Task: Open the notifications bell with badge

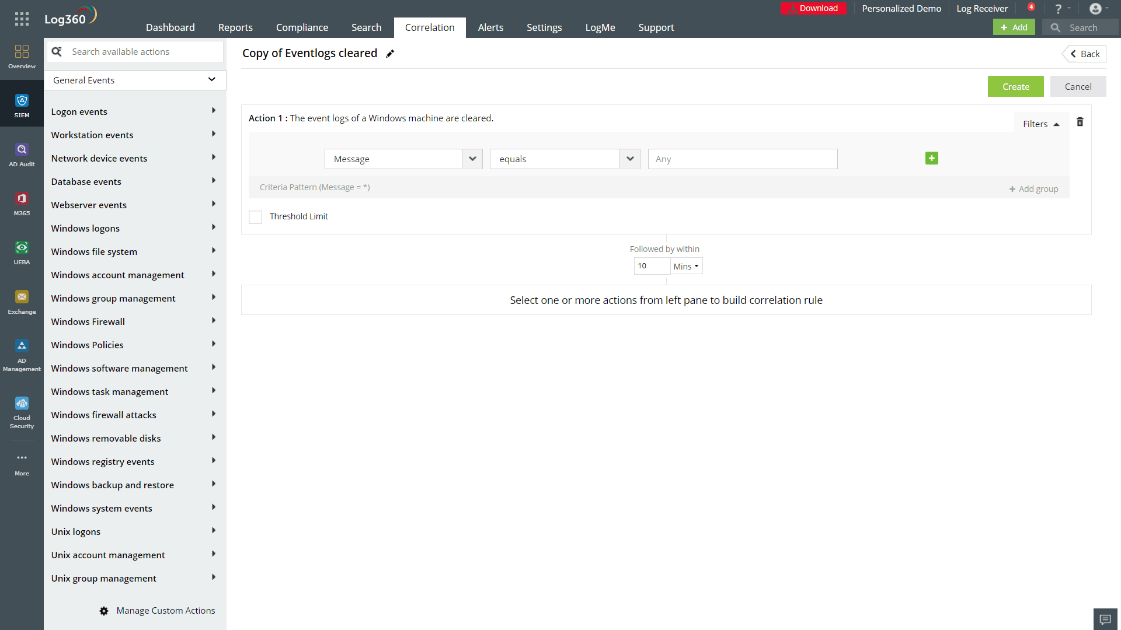Action: (1031, 8)
